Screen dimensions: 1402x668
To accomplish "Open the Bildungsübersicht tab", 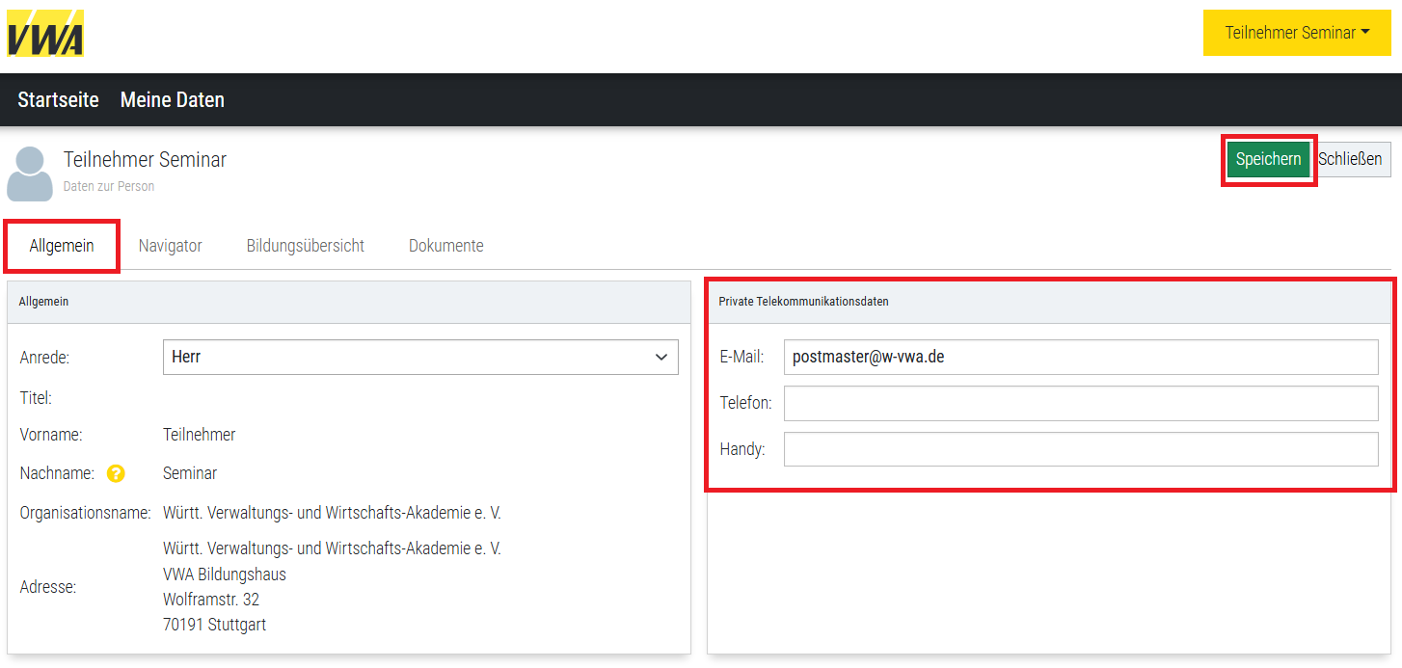I will [305, 246].
